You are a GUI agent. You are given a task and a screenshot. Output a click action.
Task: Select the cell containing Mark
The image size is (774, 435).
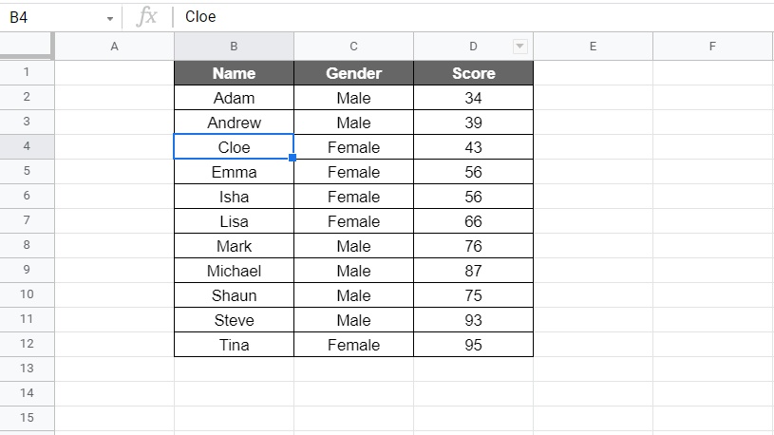coord(234,246)
